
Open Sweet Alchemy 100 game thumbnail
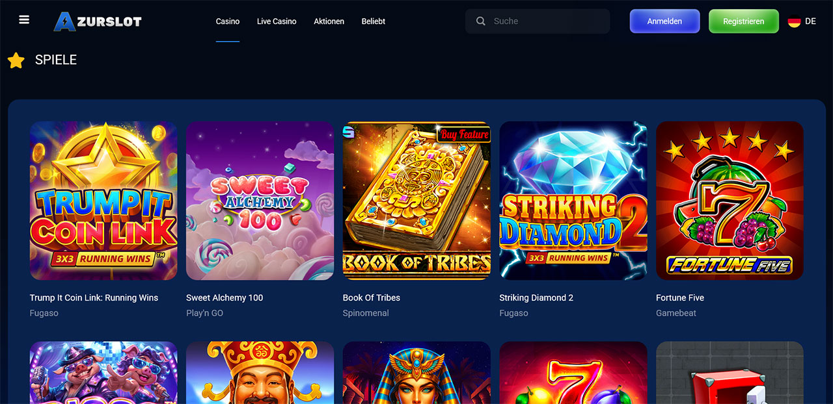[x=260, y=201]
